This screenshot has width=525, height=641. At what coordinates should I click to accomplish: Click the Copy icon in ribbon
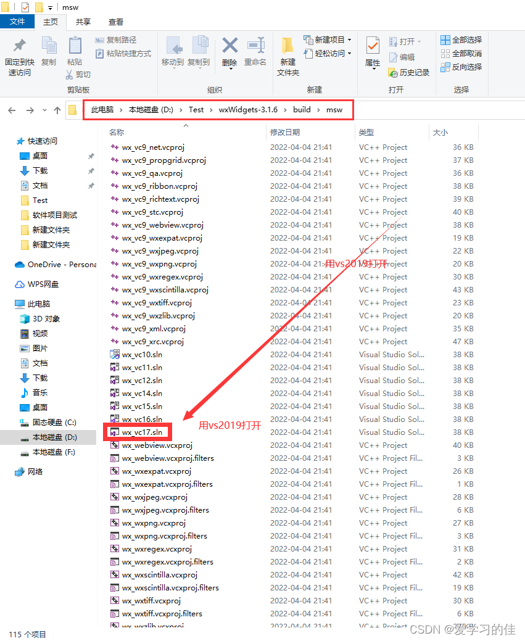tap(49, 45)
